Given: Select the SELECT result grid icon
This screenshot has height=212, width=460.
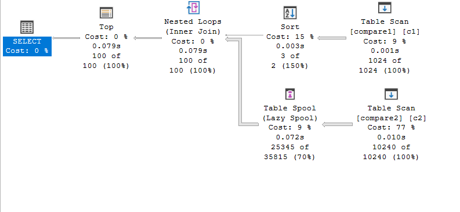Looking at the screenshot, I should (x=27, y=27).
